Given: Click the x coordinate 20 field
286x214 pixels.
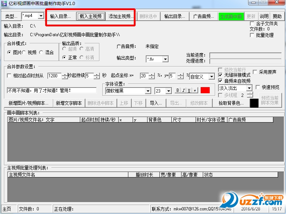Looking at the screenshot, I should tap(145, 76).
